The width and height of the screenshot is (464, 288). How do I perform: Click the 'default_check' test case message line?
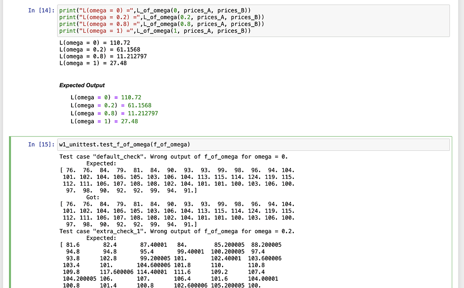pyautogui.click(x=174, y=157)
